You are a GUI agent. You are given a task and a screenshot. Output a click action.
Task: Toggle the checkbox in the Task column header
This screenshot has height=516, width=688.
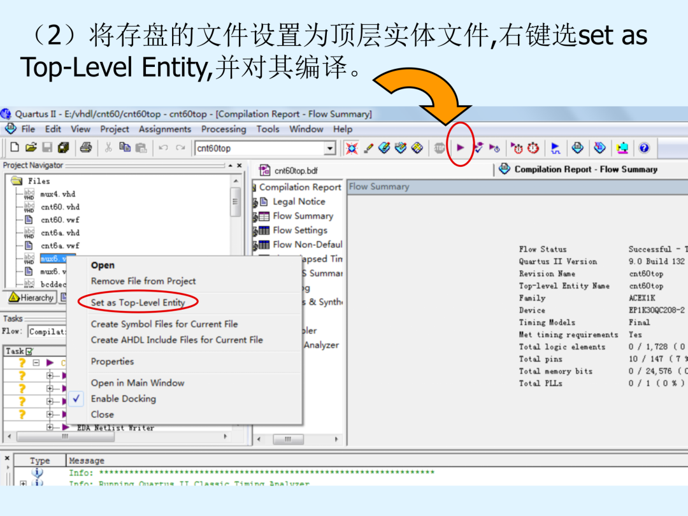click(x=30, y=351)
